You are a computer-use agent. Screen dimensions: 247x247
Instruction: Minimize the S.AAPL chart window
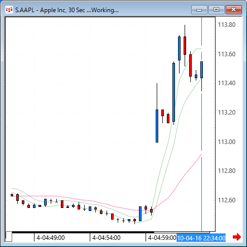(199, 10)
